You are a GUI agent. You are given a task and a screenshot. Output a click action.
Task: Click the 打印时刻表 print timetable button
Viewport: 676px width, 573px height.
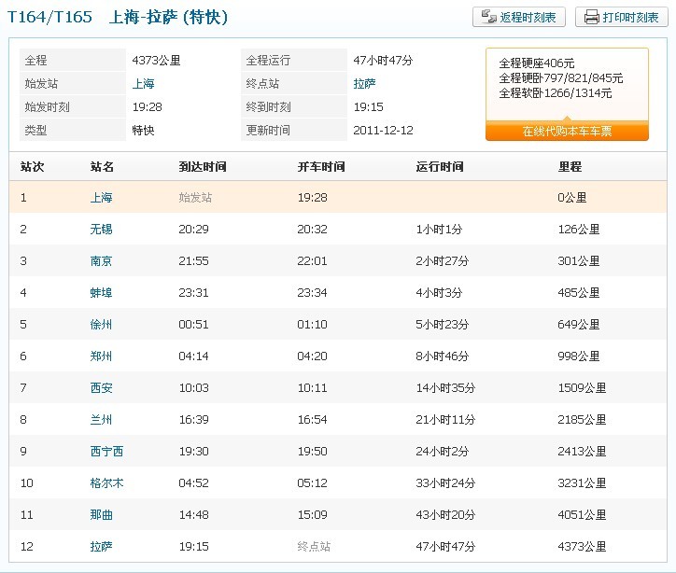619,17
